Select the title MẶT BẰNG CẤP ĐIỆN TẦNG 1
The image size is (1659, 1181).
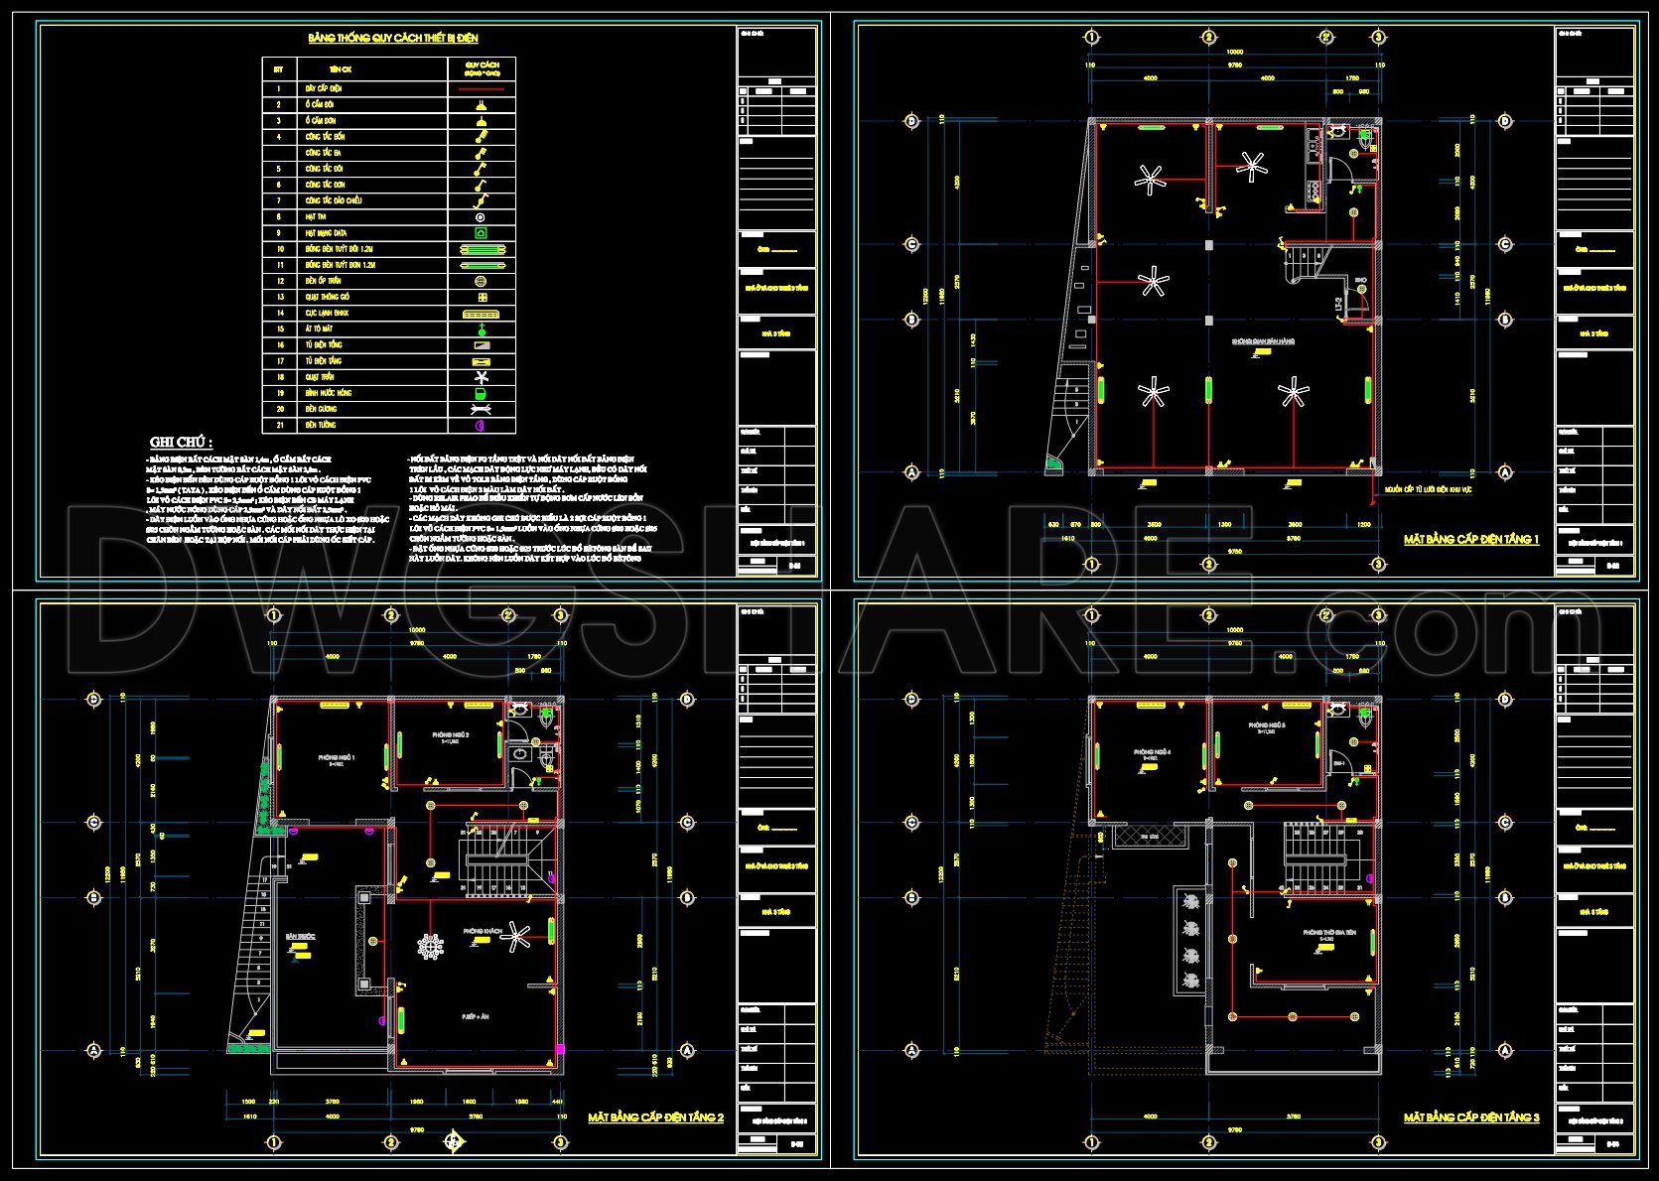1471,539
